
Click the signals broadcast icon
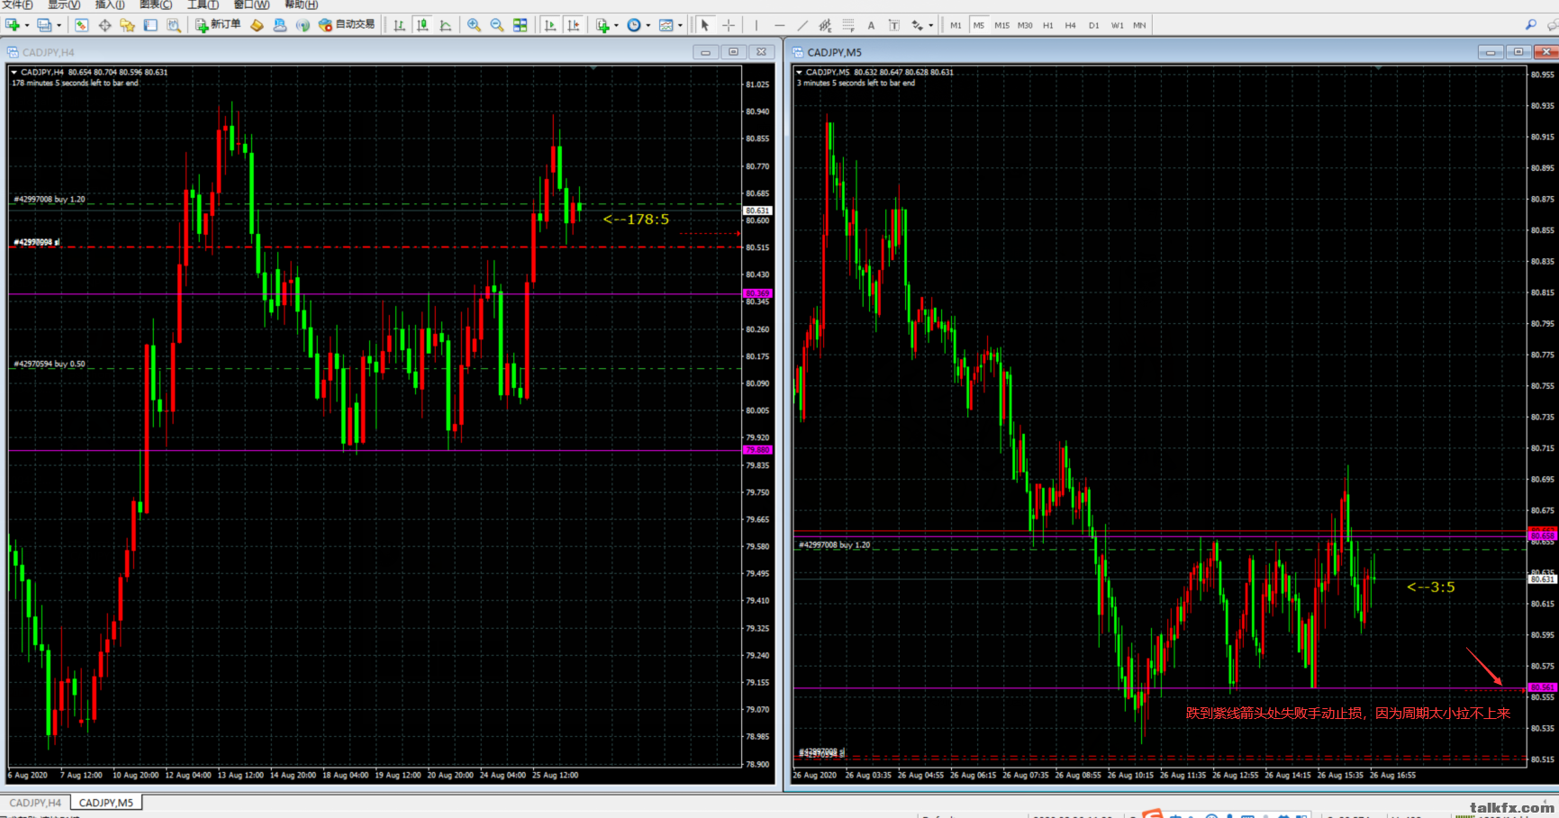303,25
